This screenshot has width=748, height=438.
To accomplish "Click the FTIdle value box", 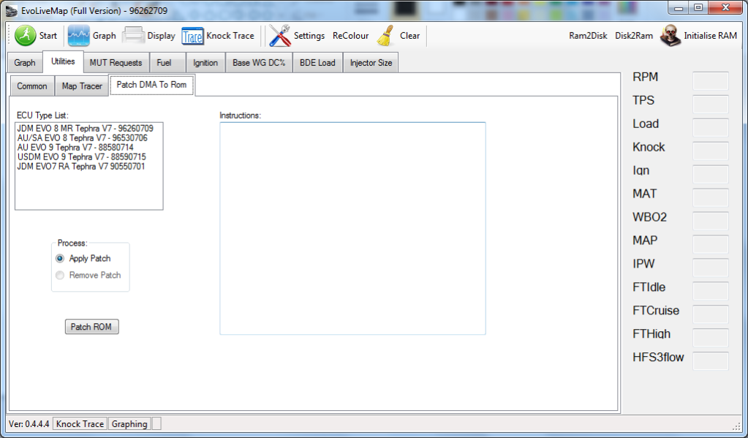I will pyautogui.click(x=710, y=291).
